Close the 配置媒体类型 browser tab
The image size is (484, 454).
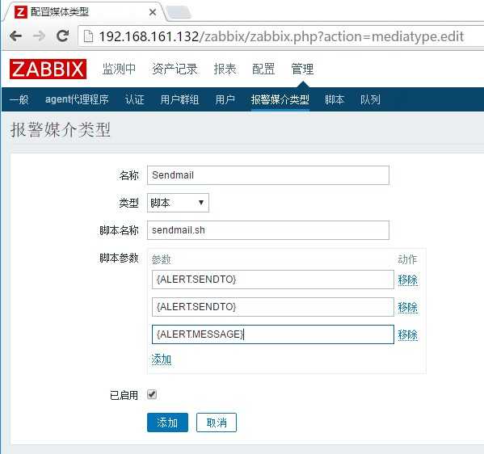(x=153, y=12)
